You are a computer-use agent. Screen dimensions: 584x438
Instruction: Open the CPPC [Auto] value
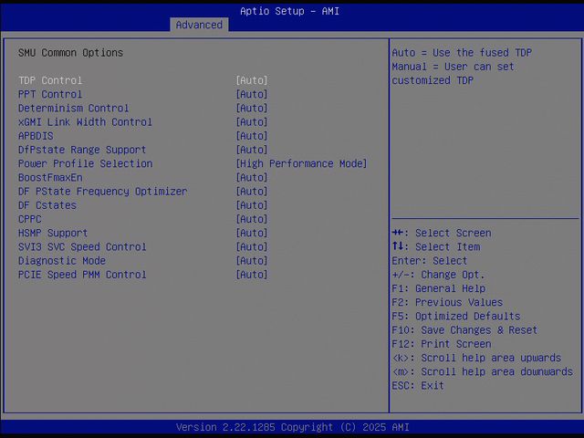[252, 219]
